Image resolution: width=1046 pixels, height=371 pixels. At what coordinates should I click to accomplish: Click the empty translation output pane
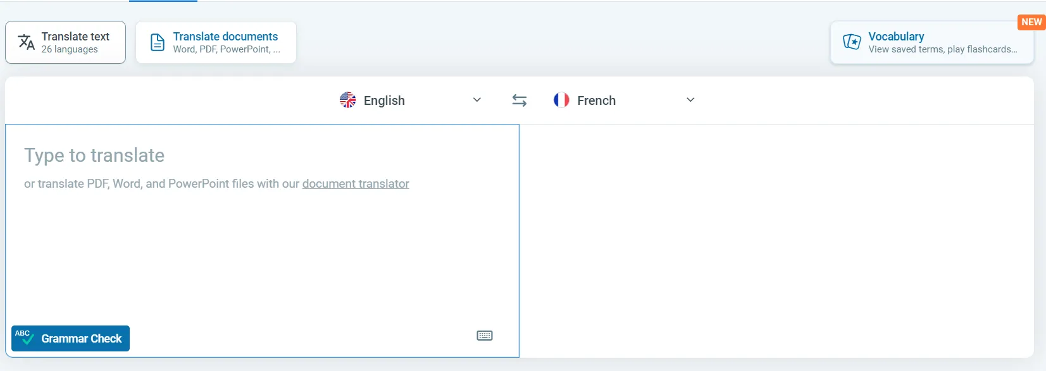tap(776, 241)
